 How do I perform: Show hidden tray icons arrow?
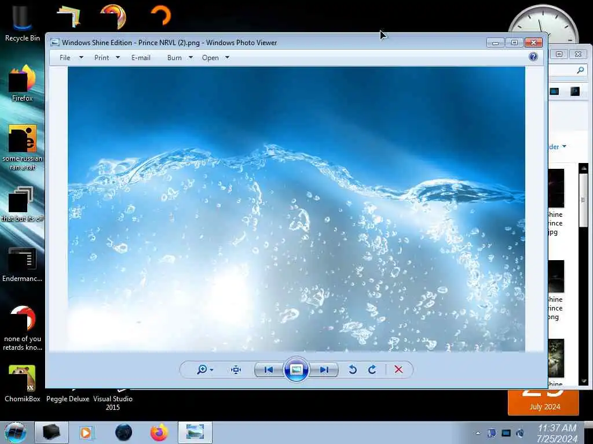(x=478, y=433)
